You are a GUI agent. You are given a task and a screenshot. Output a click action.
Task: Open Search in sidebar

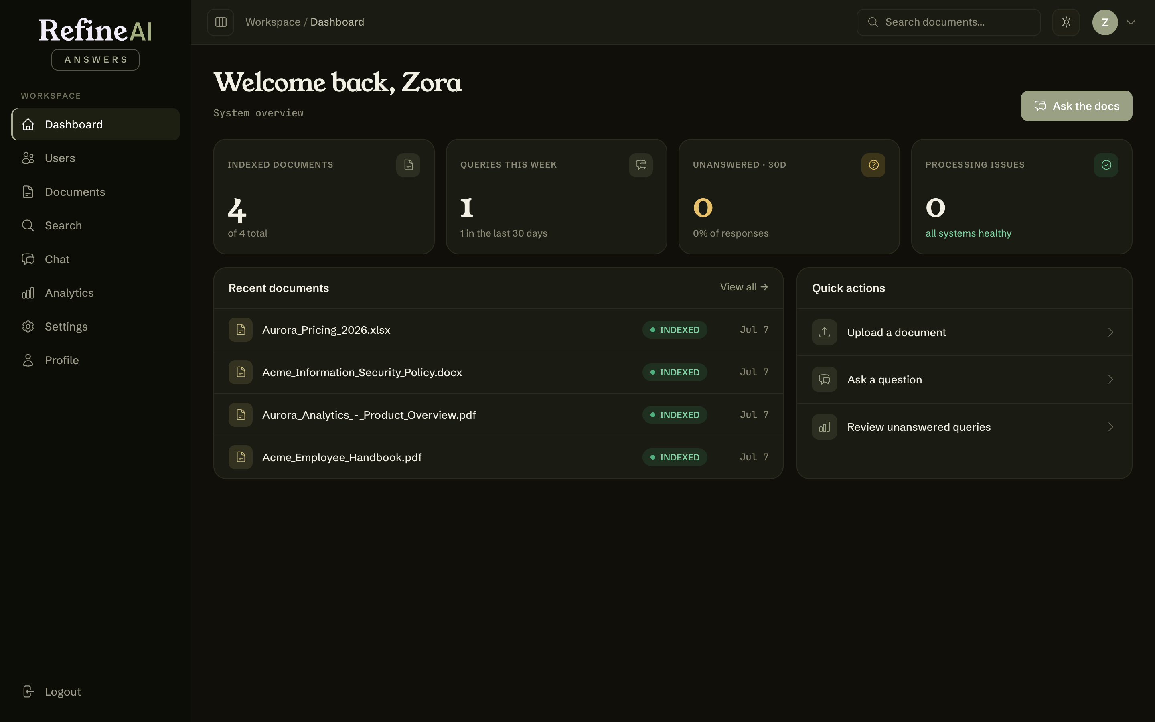(95, 225)
